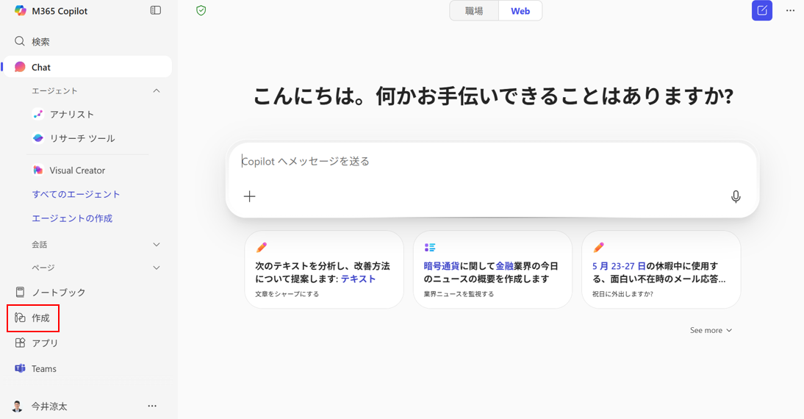Click the search magnifier icon
The width and height of the screenshot is (804, 419).
pos(20,41)
